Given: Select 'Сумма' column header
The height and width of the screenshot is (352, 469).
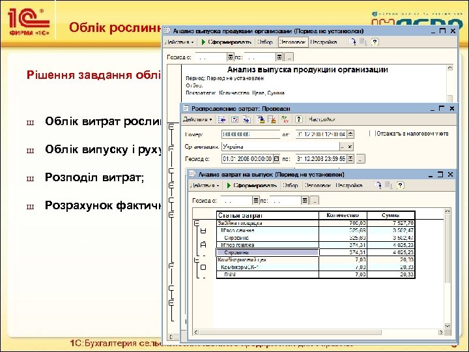Looking at the screenshot, I should click(x=391, y=215).
